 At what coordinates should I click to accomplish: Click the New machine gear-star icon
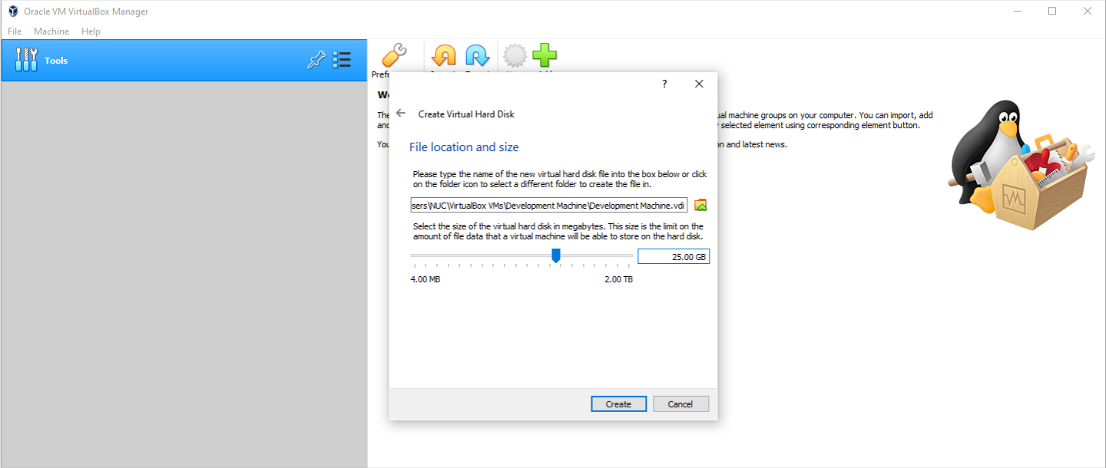pyautogui.click(x=515, y=56)
